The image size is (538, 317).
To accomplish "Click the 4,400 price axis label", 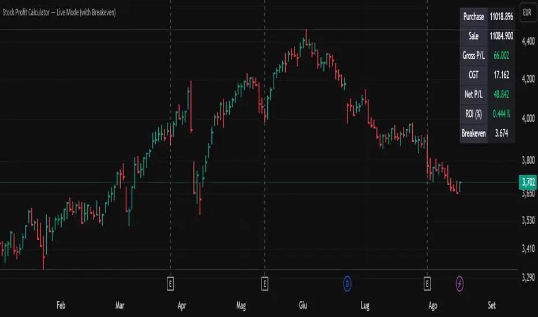I will 528,41.
